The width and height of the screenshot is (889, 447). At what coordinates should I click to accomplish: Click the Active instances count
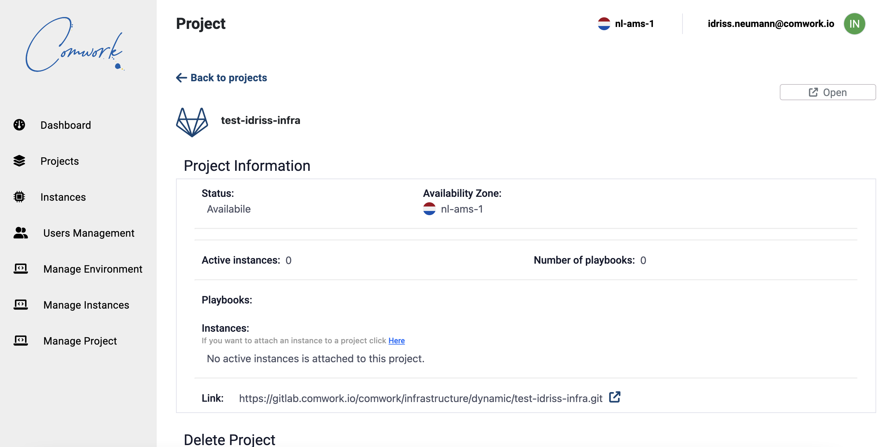coord(288,260)
